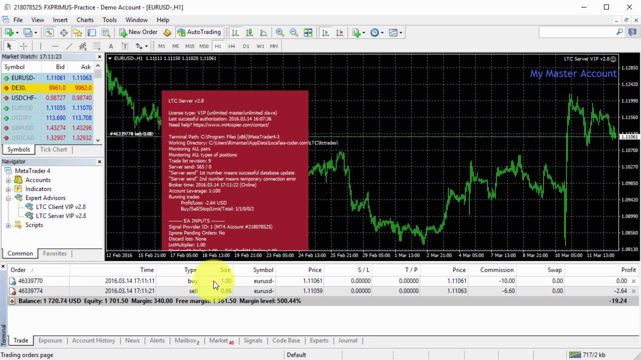Open MetaEditor with the yellow diamond icon
The width and height of the screenshot is (641, 360).
(167, 32)
